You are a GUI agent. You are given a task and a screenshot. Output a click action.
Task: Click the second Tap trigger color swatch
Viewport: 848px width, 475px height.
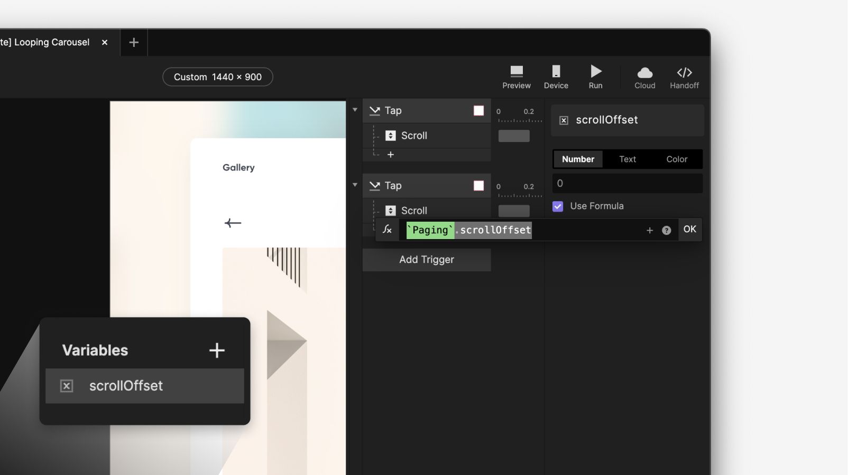[x=479, y=186]
